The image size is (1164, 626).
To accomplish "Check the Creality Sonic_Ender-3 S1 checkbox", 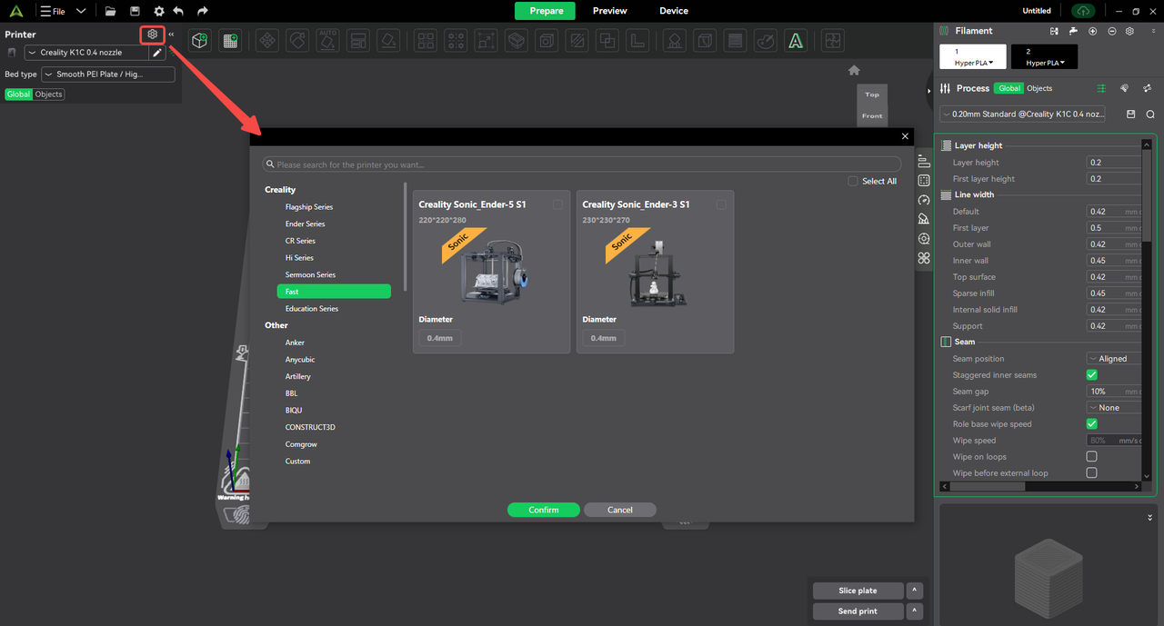I will [x=721, y=205].
